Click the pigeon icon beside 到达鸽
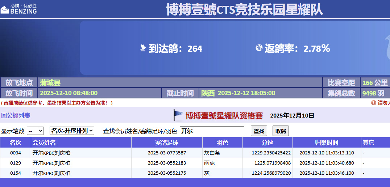 [143, 48]
